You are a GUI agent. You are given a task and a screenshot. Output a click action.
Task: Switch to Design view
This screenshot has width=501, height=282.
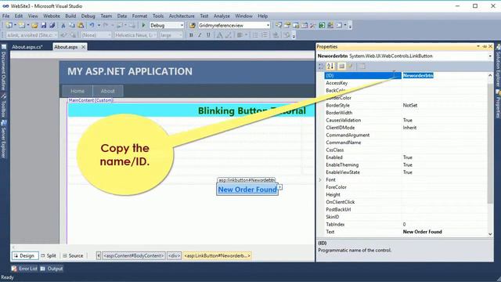[25, 256]
